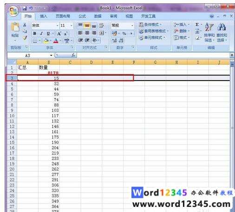235x212 pixels.
Task: Click the Decrease Decimal icon
Action: (x=121, y=41)
